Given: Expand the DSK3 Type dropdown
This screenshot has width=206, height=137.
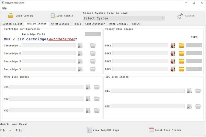Looking at the screenshot, I should (194, 61).
